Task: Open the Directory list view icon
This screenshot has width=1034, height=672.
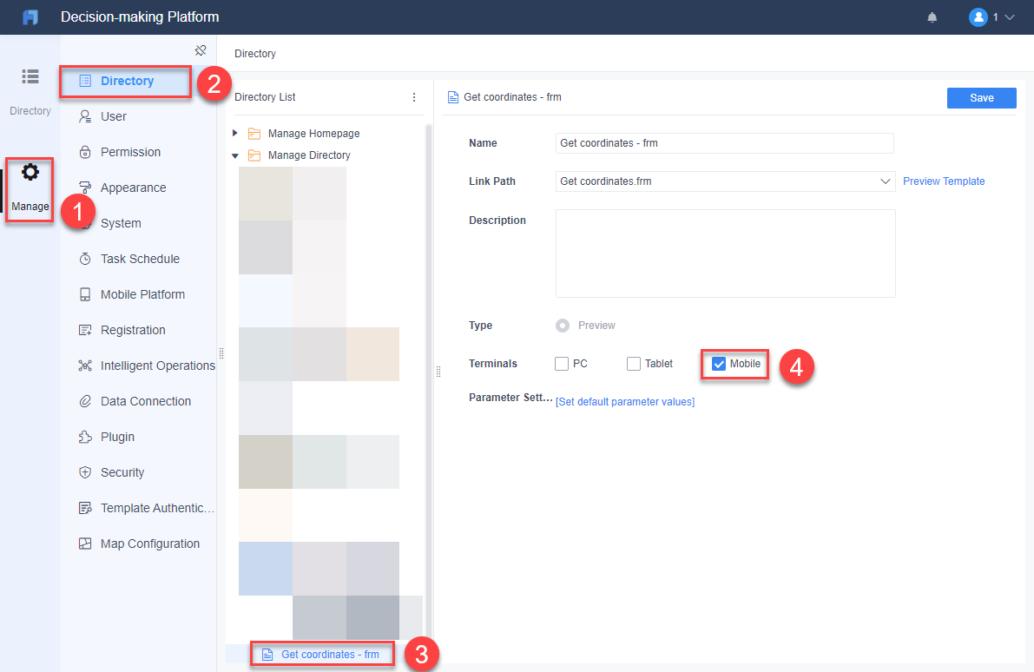Action: click(30, 76)
